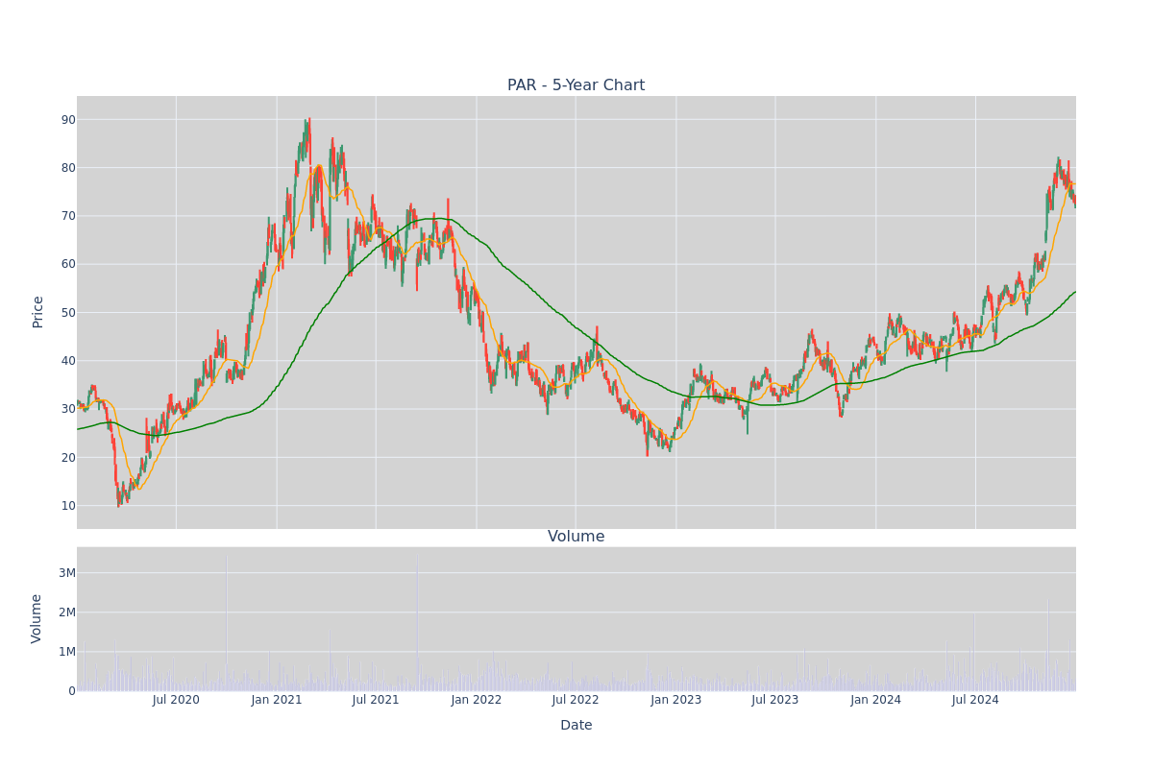Viewport: 1153px width, 768px height.
Task: Click the "Jan 2022" date tick
Action: click(x=477, y=700)
